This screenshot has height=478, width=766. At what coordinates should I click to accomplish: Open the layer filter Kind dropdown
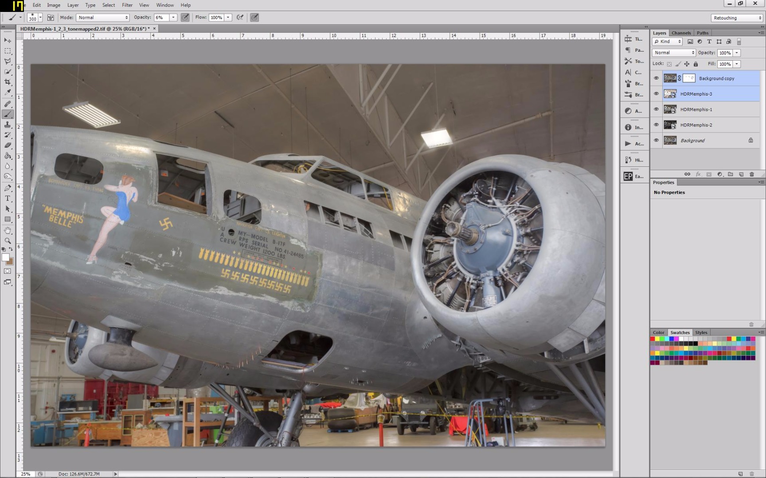point(667,42)
